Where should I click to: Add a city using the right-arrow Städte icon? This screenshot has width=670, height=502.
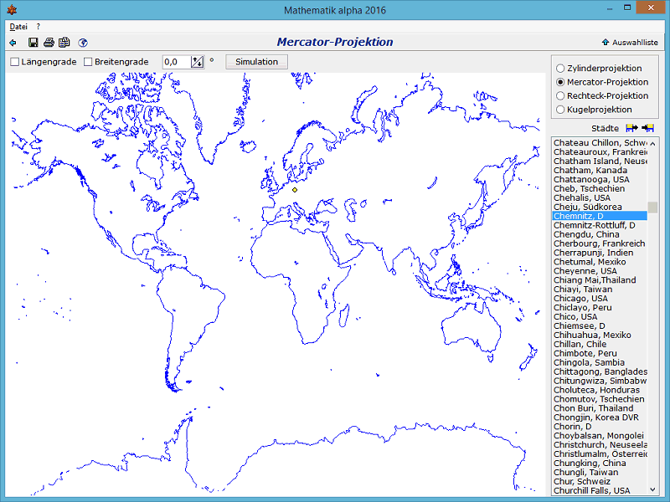click(x=630, y=127)
